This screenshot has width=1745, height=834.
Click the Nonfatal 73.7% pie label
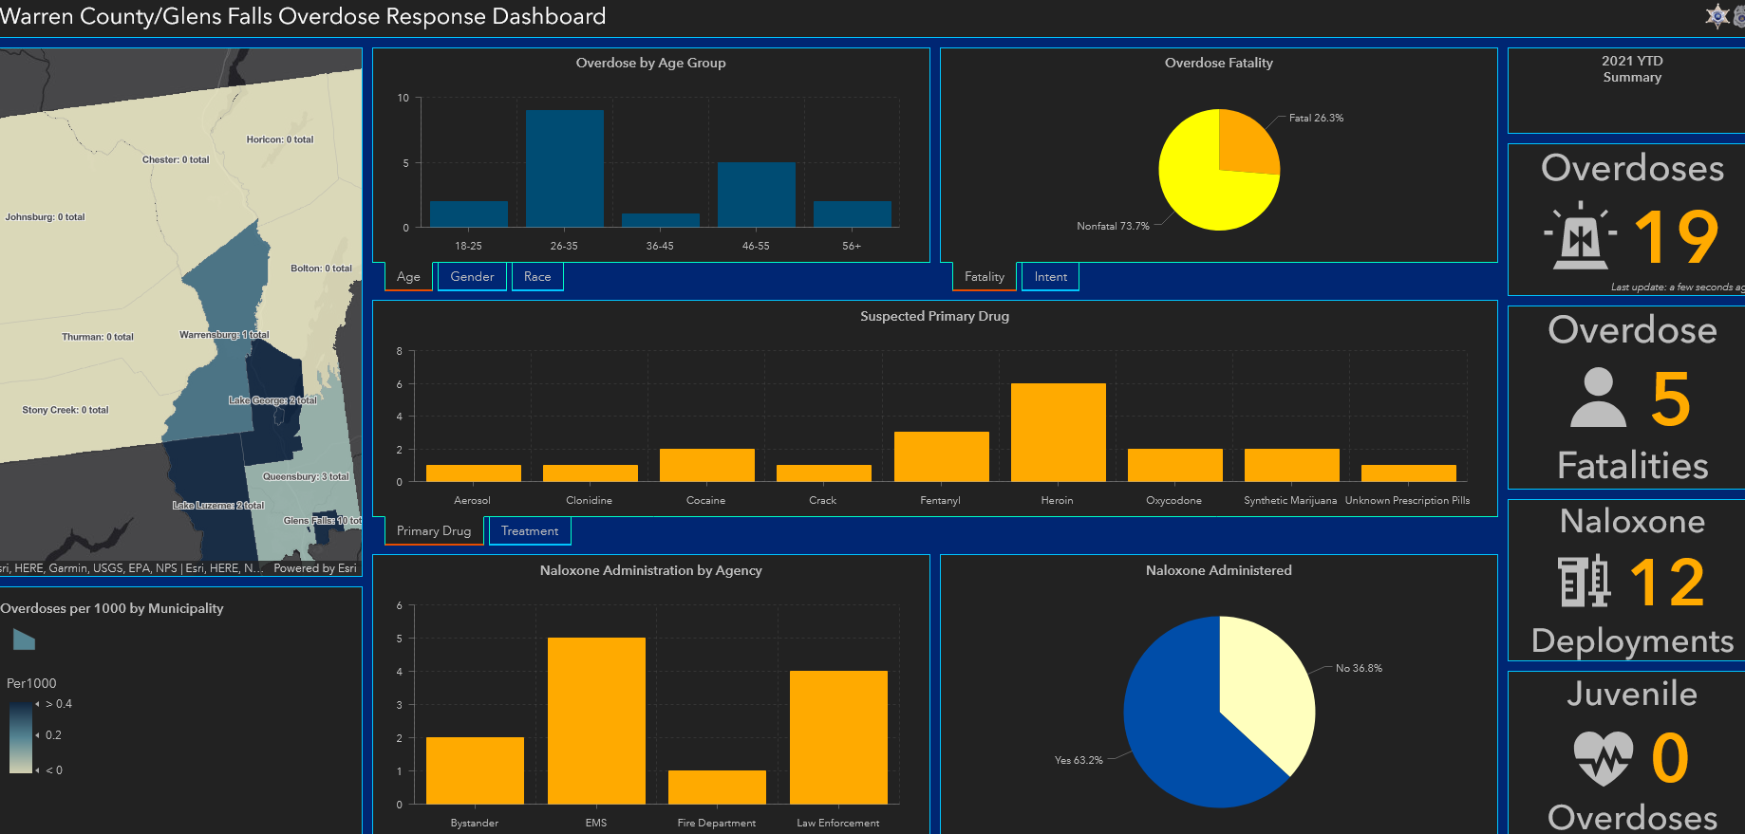1113,227
